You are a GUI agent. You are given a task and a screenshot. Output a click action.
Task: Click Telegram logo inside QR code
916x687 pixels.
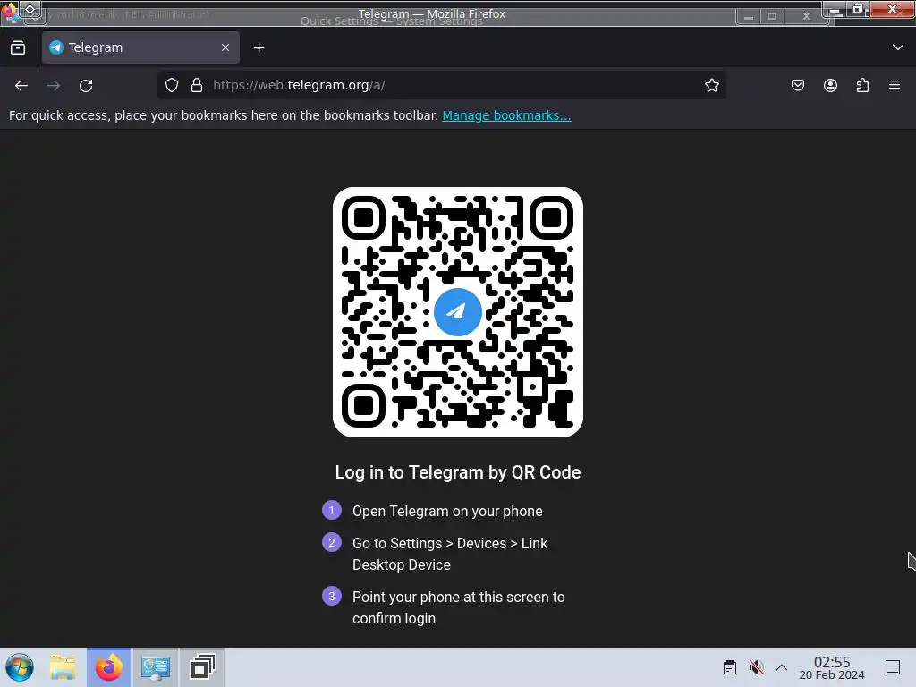458,312
